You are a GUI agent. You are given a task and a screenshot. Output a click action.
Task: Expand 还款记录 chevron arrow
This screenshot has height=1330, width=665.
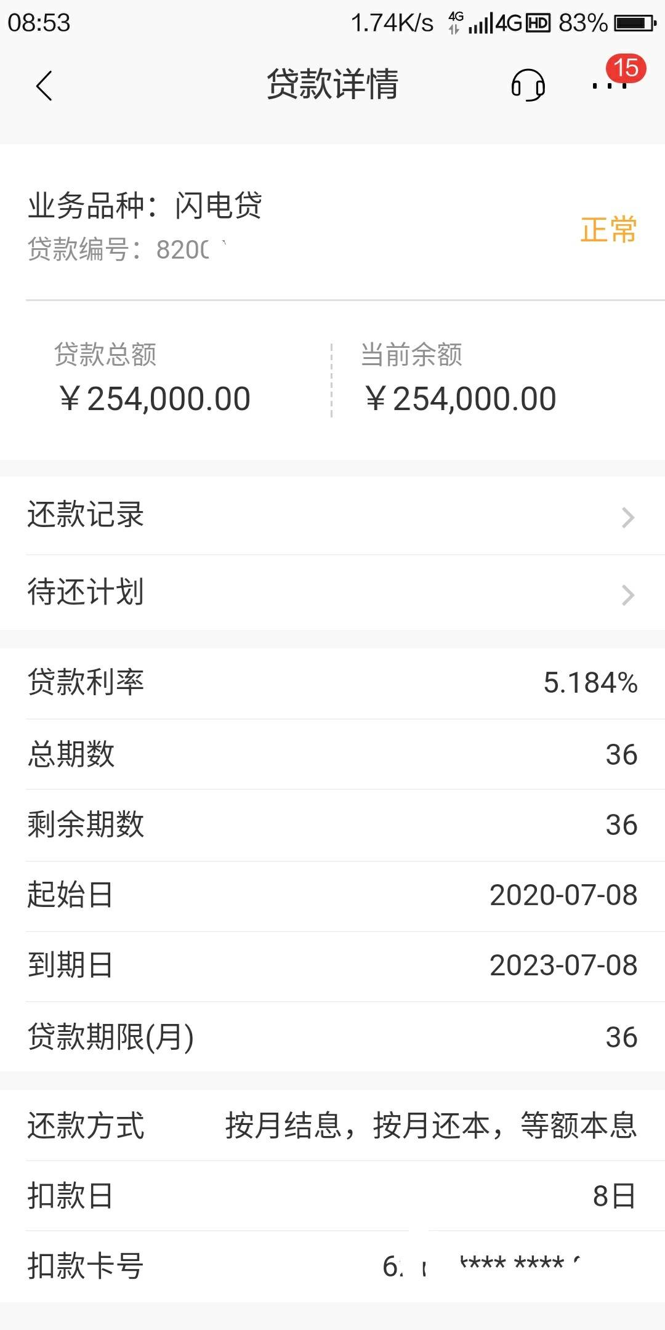click(x=627, y=517)
